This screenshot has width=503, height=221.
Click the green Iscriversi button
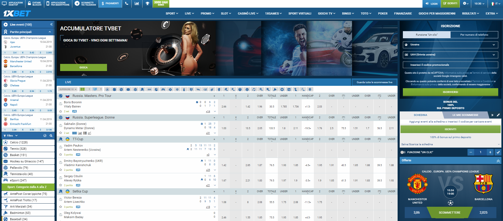pyautogui.click(x=450, y=92)
